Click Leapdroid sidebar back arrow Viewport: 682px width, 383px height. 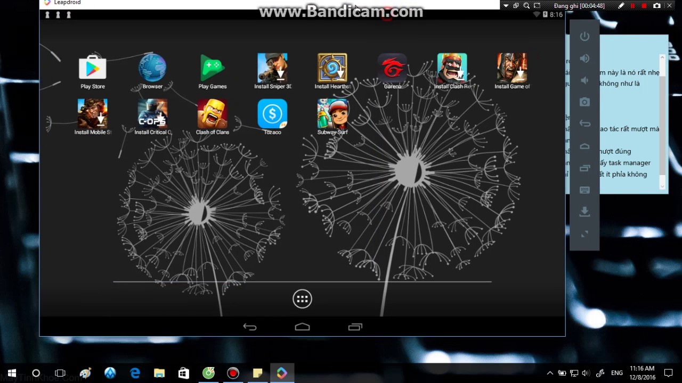pos(584,123)
